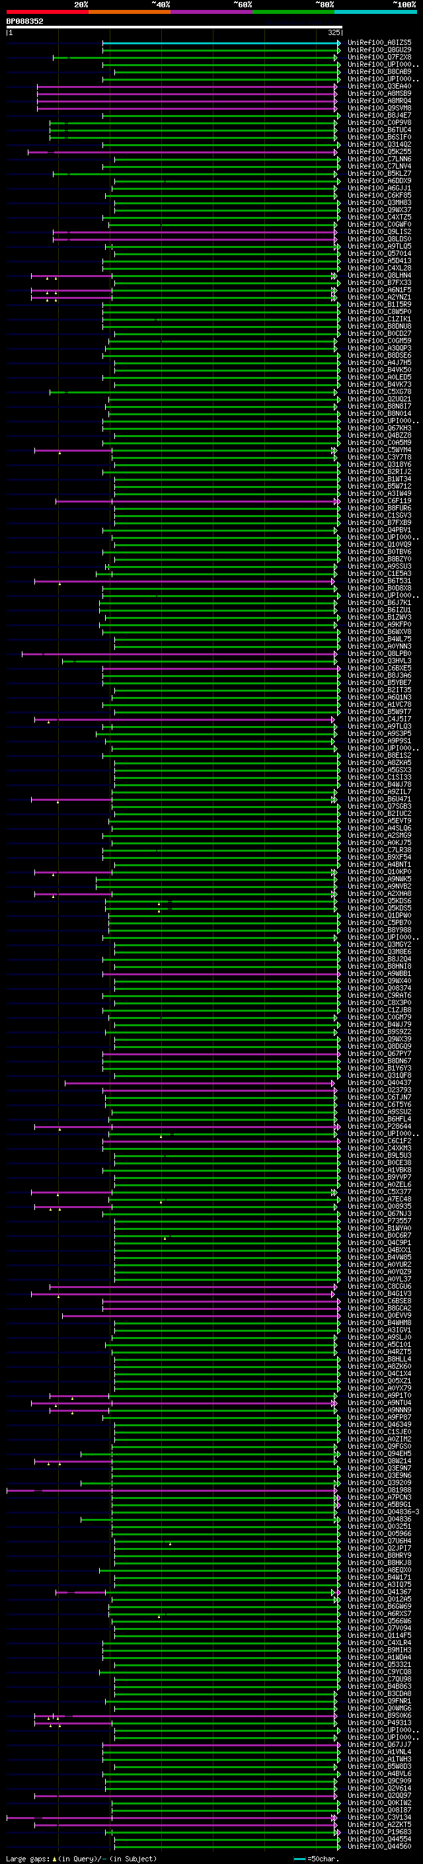This screenshot has width=423, height=1864.
Task: Click the purple ~60% identity legend segment
Action: [211, 12]
